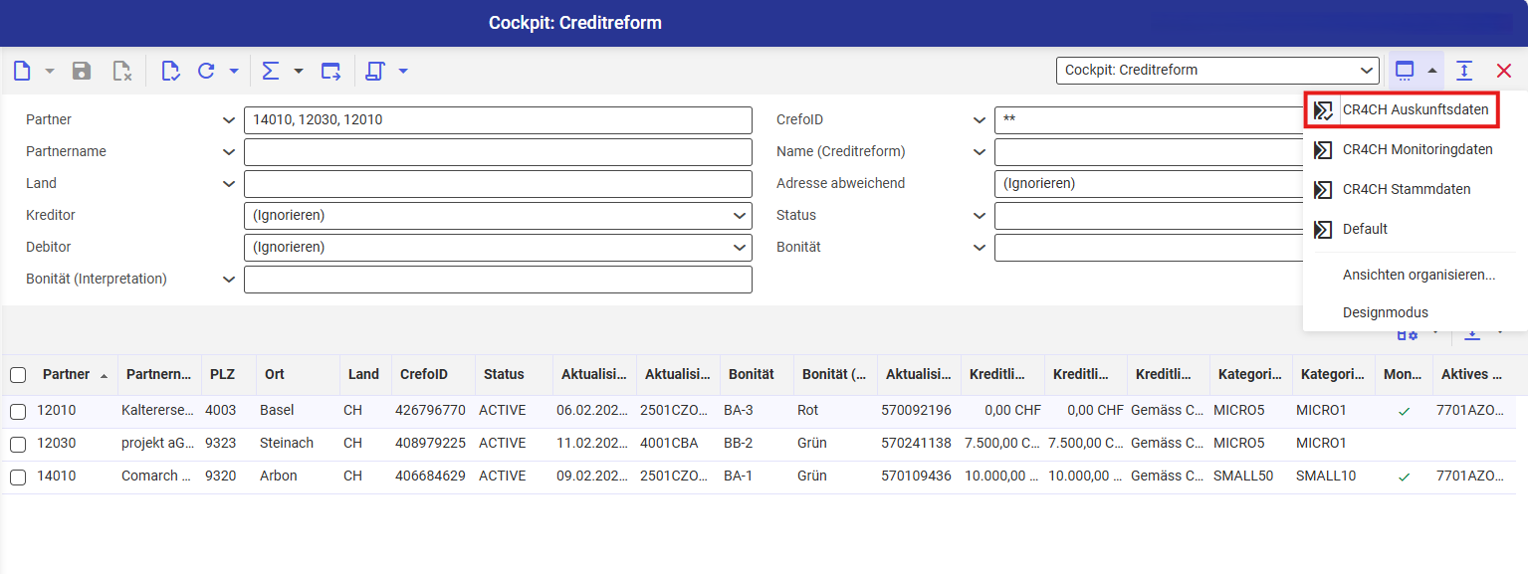Open the Cockpit: Creditreform selector dropdown
Image resolution: width=1528 pixels, height=574 pixels.
(x=1216, y=71)
